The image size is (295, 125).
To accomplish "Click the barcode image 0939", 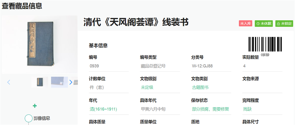I will (x=265, y=46).
